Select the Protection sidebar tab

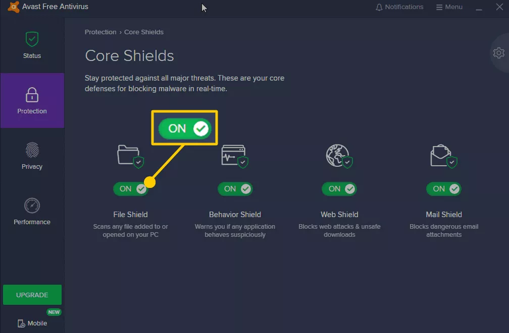pos(32,100)
